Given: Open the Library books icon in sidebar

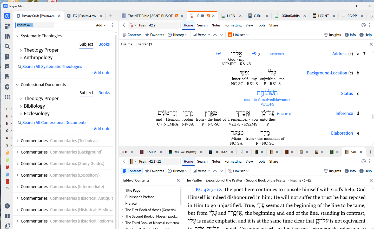Looking at the screenshot, I should point(7,36).
